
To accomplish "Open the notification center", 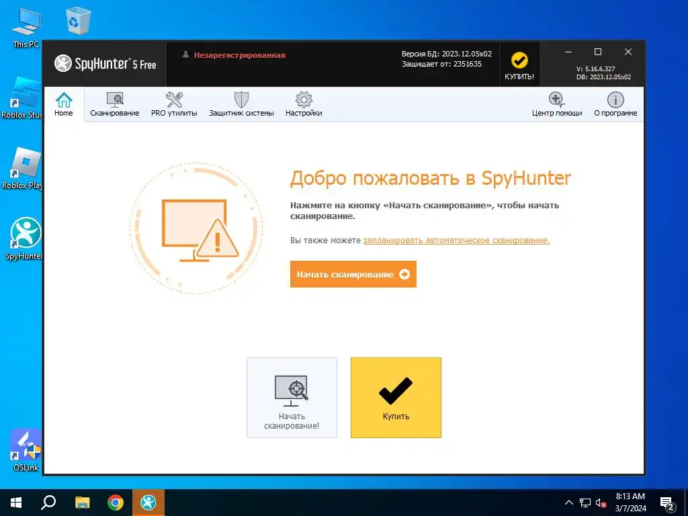I will 667,503.
